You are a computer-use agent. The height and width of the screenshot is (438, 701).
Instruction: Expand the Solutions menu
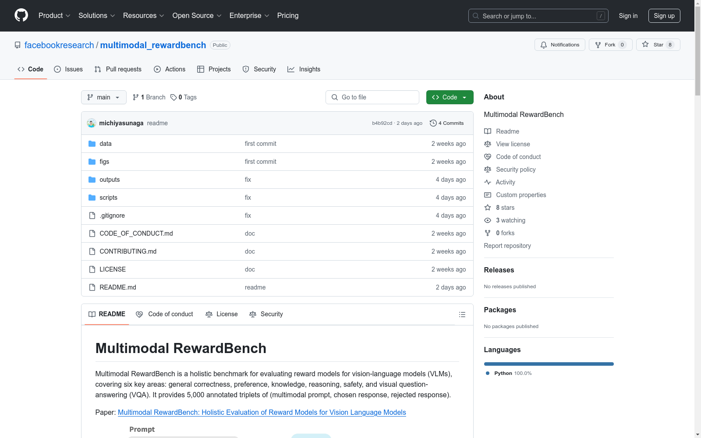point(97,16)
